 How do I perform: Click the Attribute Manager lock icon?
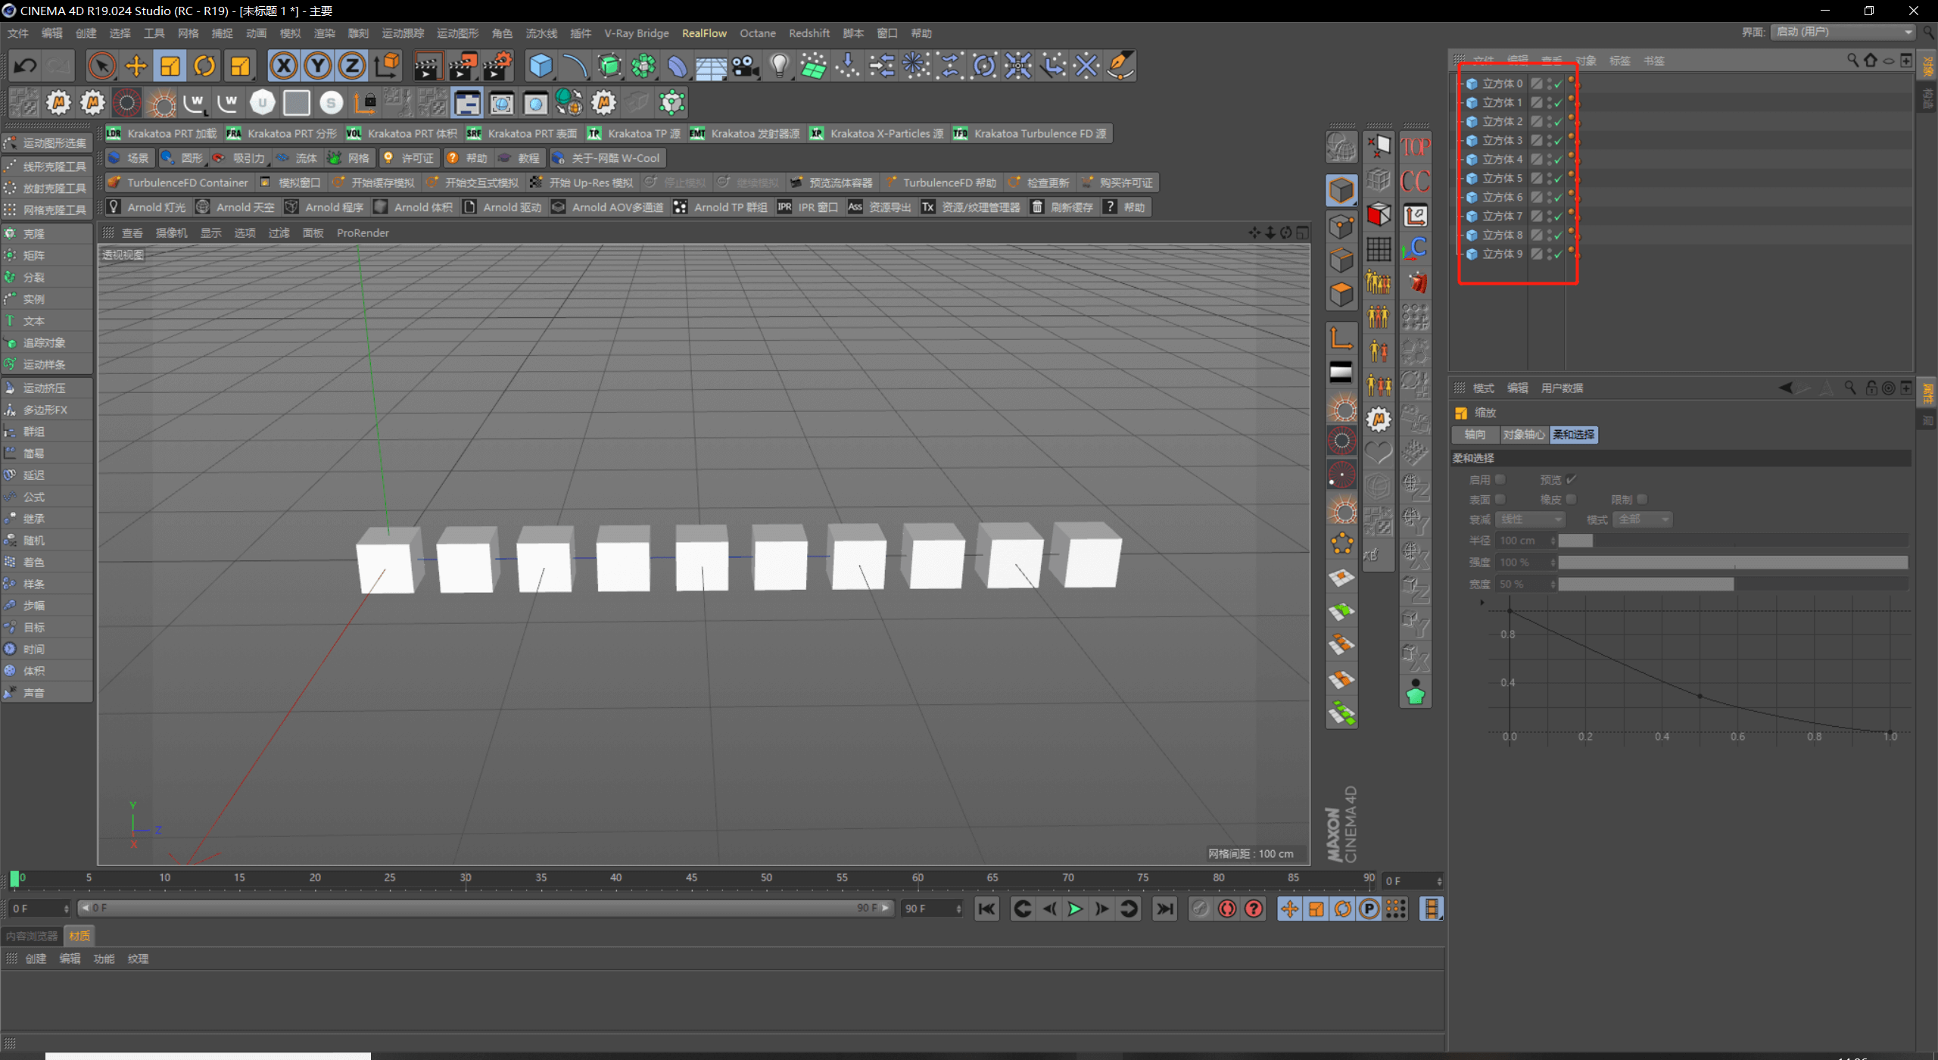[x=1871, y=388]
